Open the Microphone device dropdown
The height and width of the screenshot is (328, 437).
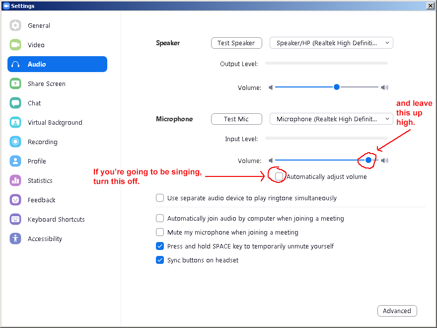[x=331, y=119]
